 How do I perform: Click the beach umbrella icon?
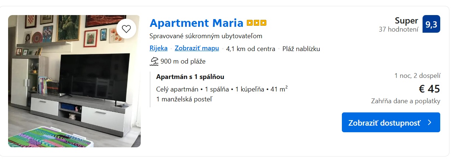[x=154, y=61]
